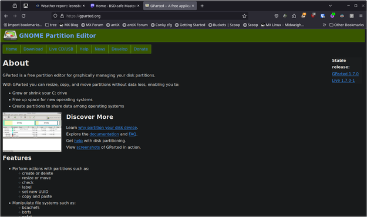Screen dimensions: 367x217
Task: Open the tree bookmarks folder
Action: coord(50,25)
